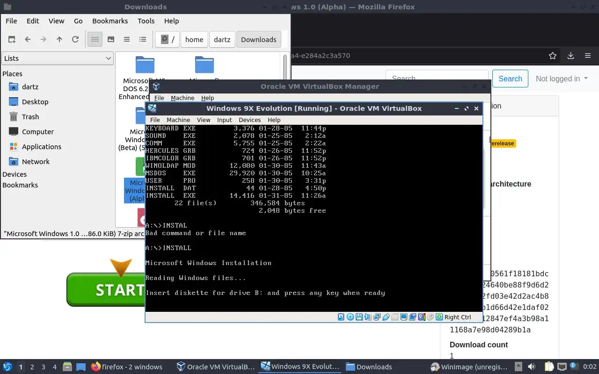Screen dimensions: 599x374
Task: Click the volume icon in tray
Action: pos(532,367)
